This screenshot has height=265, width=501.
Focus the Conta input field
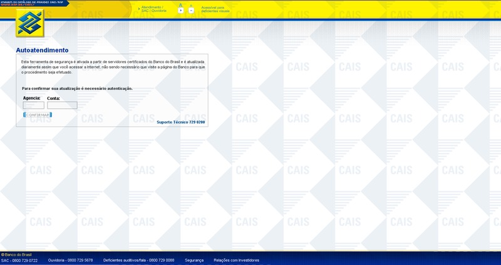62,105
